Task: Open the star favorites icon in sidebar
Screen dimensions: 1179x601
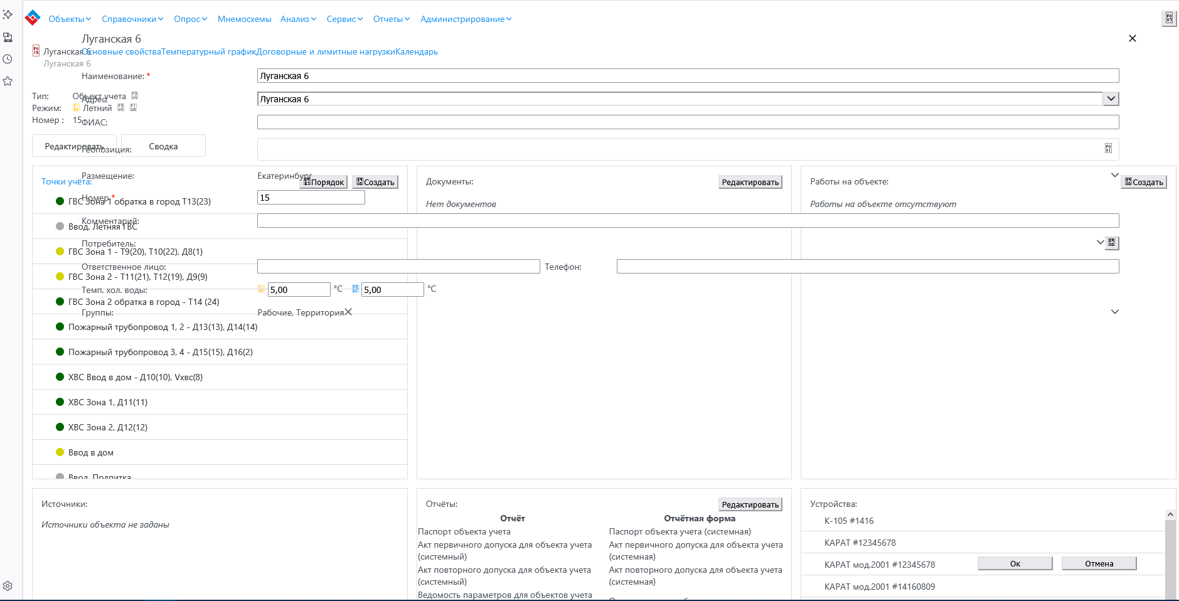Action: [8, 81]
